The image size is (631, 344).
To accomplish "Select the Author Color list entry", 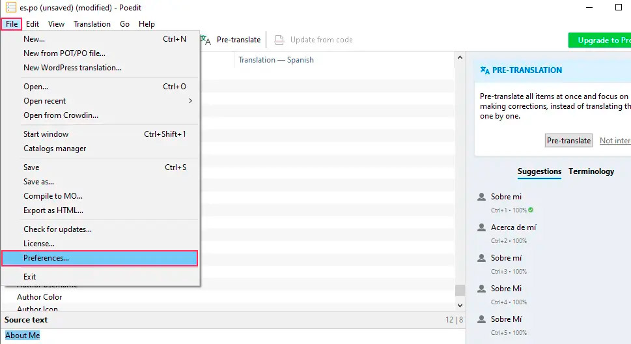I will click(x=40, y=297).
